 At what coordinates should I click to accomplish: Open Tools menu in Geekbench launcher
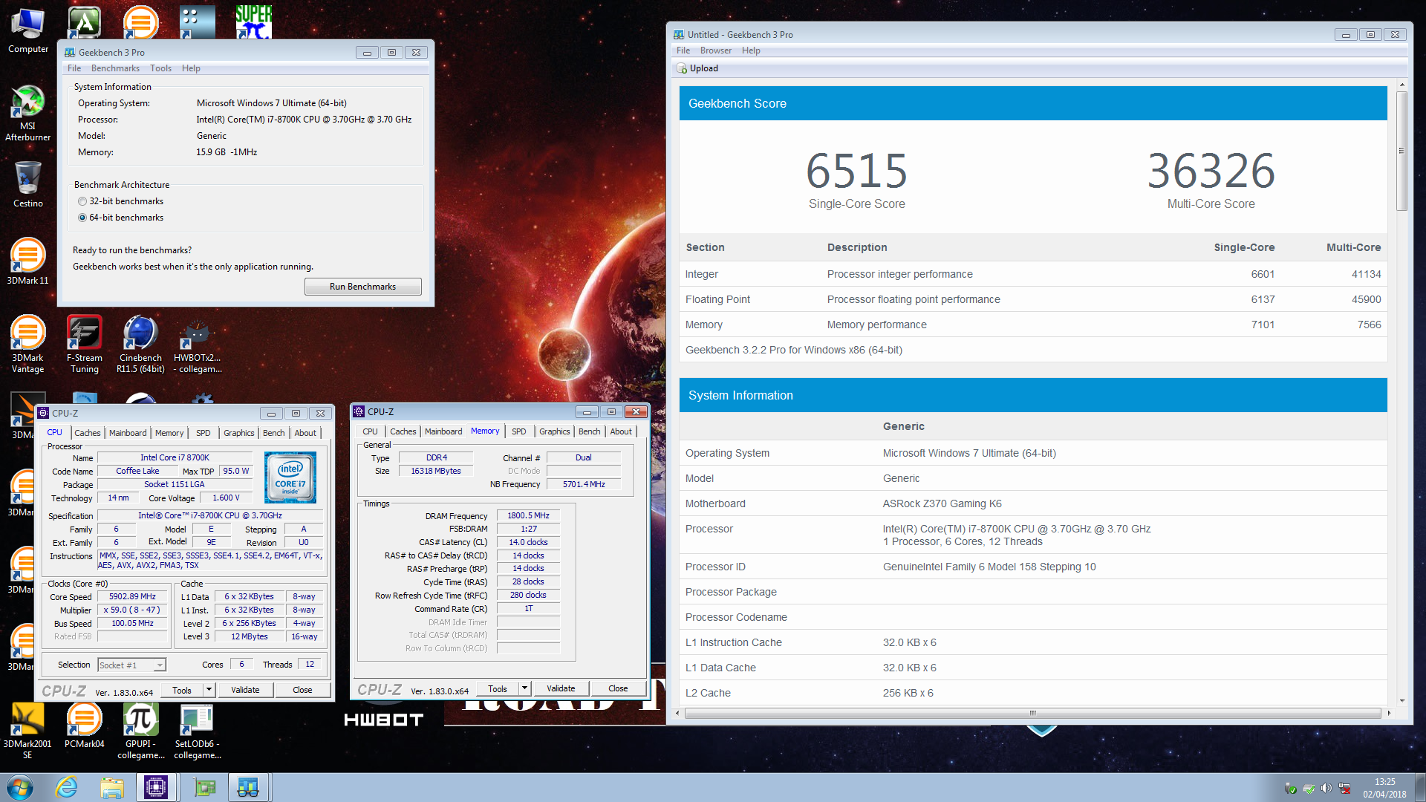pyautogui.click(x=160, y=68)
